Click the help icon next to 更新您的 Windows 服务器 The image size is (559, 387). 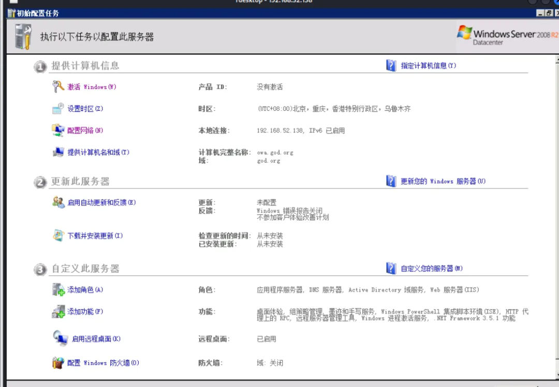click(x=391, y=181)
